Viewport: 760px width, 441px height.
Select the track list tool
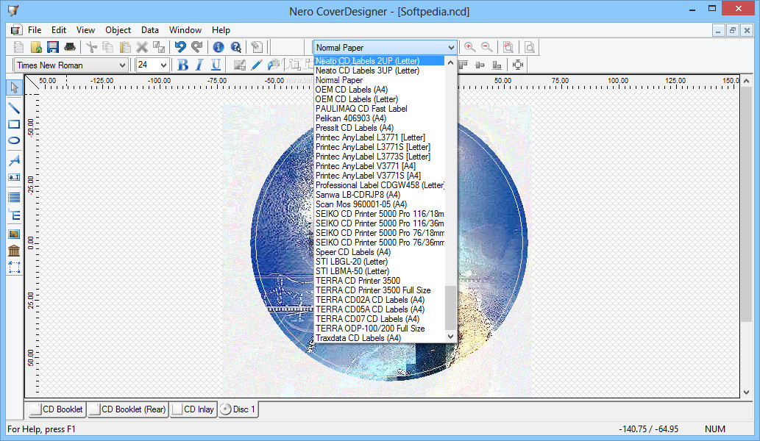[x=14, y=197]
